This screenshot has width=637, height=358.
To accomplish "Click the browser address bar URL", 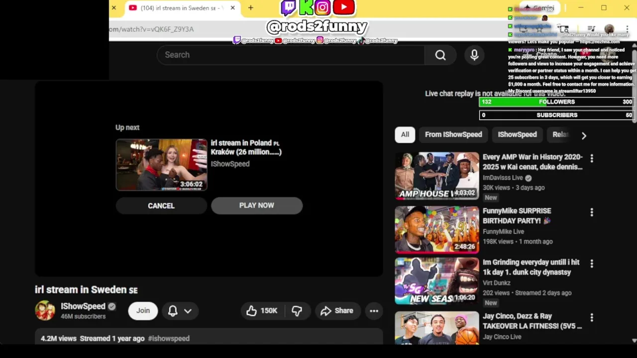I will click(152, 29).
